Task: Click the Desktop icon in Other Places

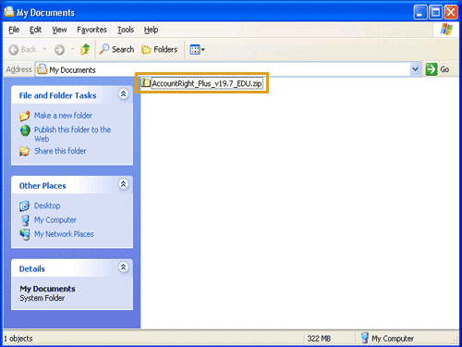Action: pos(25,205)
